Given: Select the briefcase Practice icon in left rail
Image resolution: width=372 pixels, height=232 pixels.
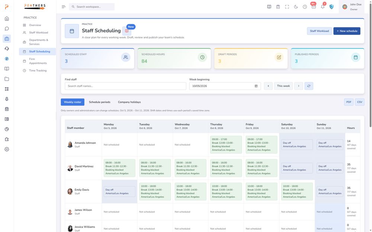Looking at the screenshot, I should [x=7, y=39].
